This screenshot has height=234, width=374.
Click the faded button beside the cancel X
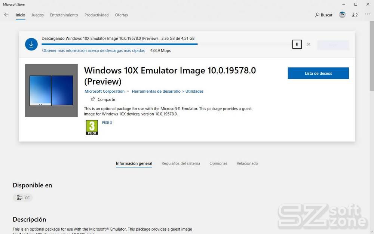[333, 45]
